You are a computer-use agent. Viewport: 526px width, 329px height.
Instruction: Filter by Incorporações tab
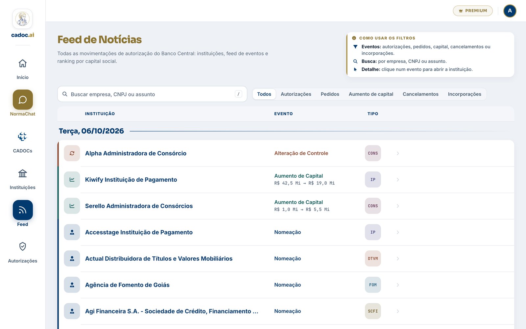click(x=465, y=94)
